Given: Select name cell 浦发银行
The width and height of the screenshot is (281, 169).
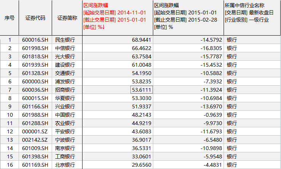Looking at the screenshot, I should (x=67, y=81).
